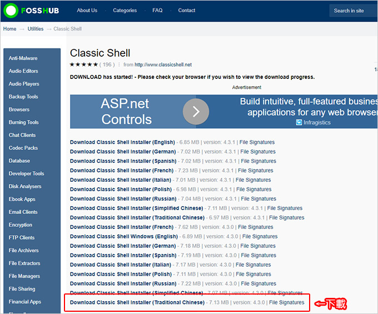Image resolution: width=378 pixels, height=314 pixels.
Task: Open File Signatures for Windows (English) 4.3.0
Action: point(260,236)
